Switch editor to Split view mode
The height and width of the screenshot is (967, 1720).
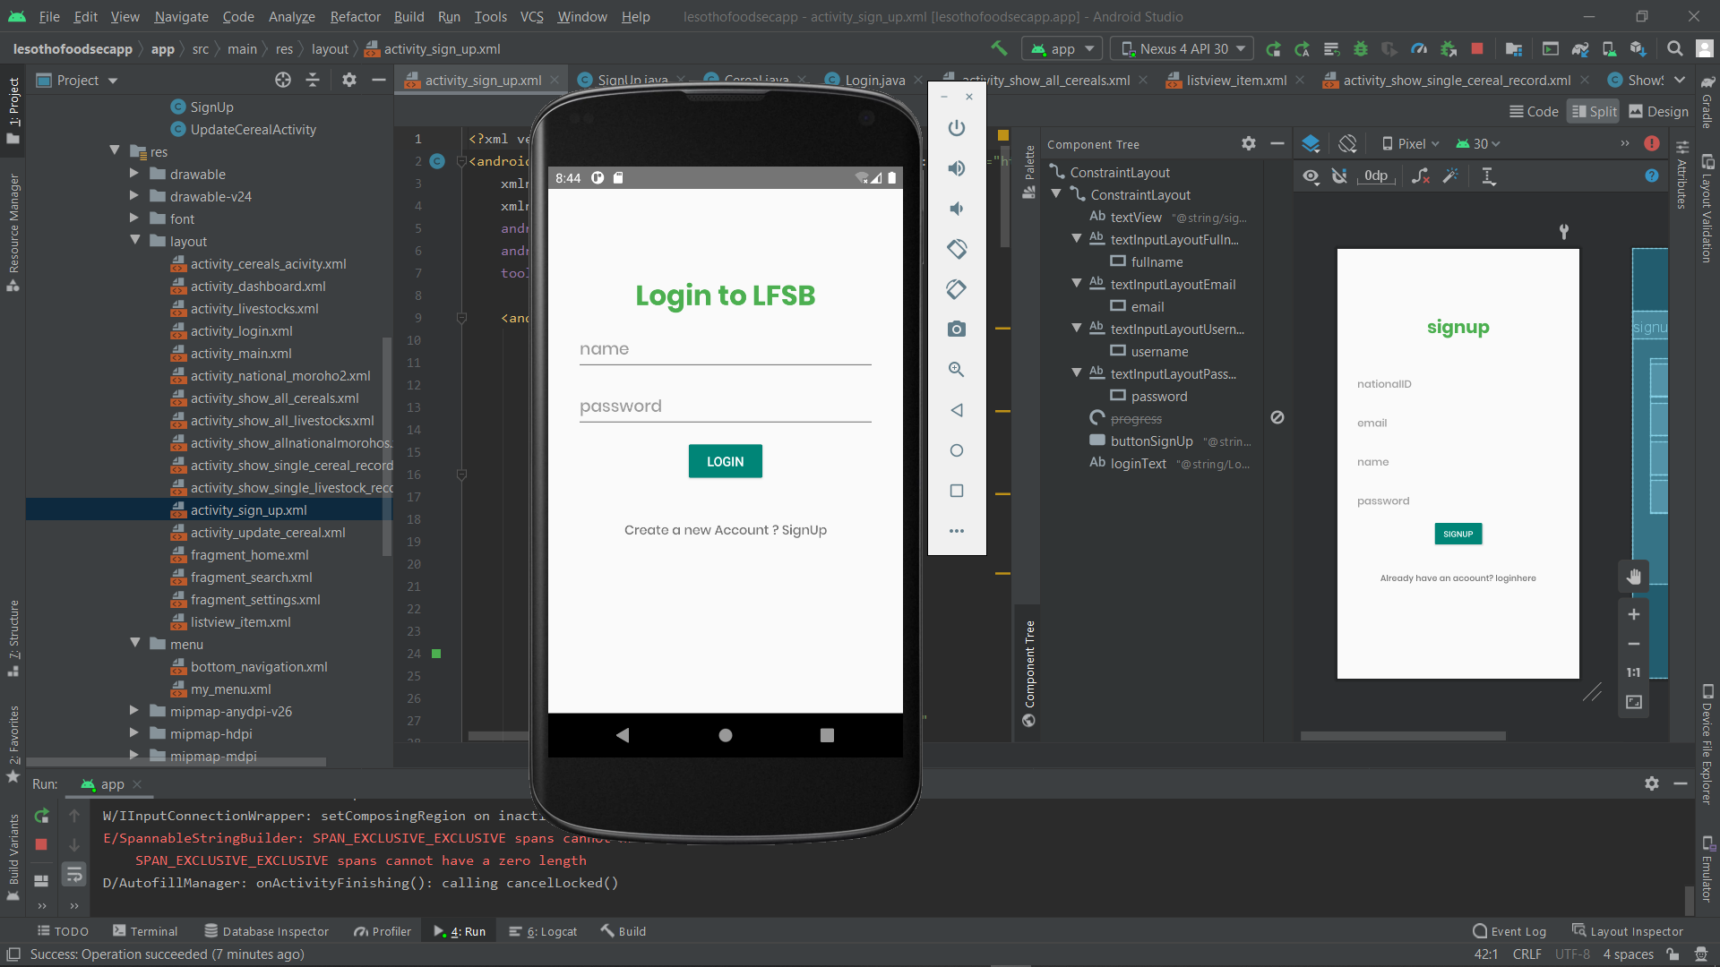click(1594, 111)
